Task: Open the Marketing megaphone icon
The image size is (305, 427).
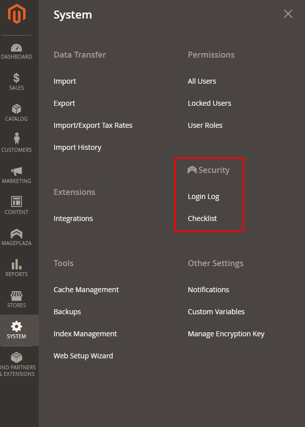Action: coord(17,171)
